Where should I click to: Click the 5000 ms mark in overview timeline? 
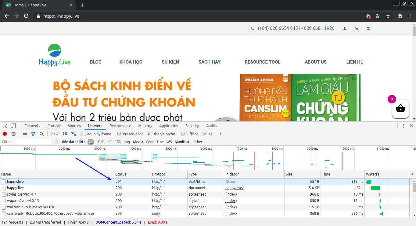(x=171, y=149)
